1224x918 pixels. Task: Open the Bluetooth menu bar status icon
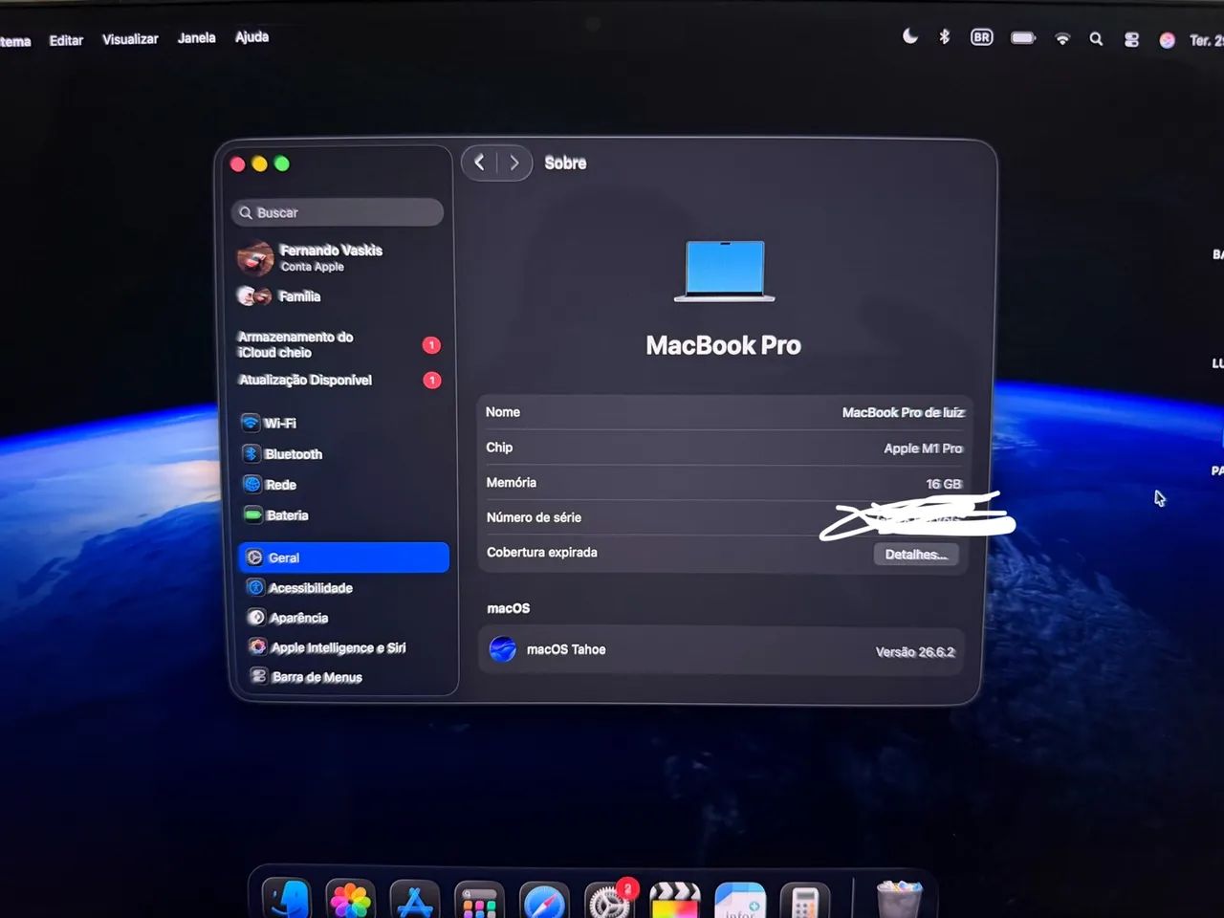[945, 37]
